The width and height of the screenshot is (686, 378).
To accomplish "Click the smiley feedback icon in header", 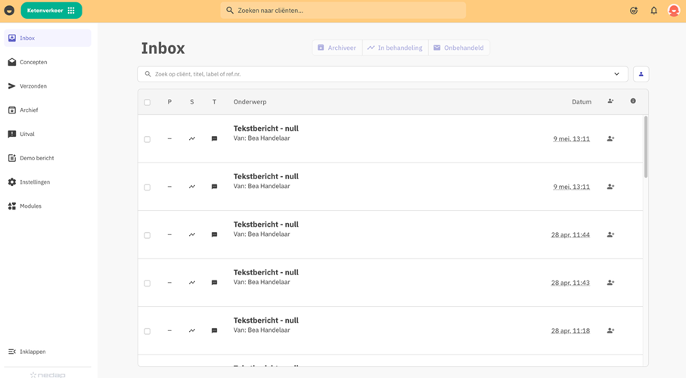I will tap(634, 11).
